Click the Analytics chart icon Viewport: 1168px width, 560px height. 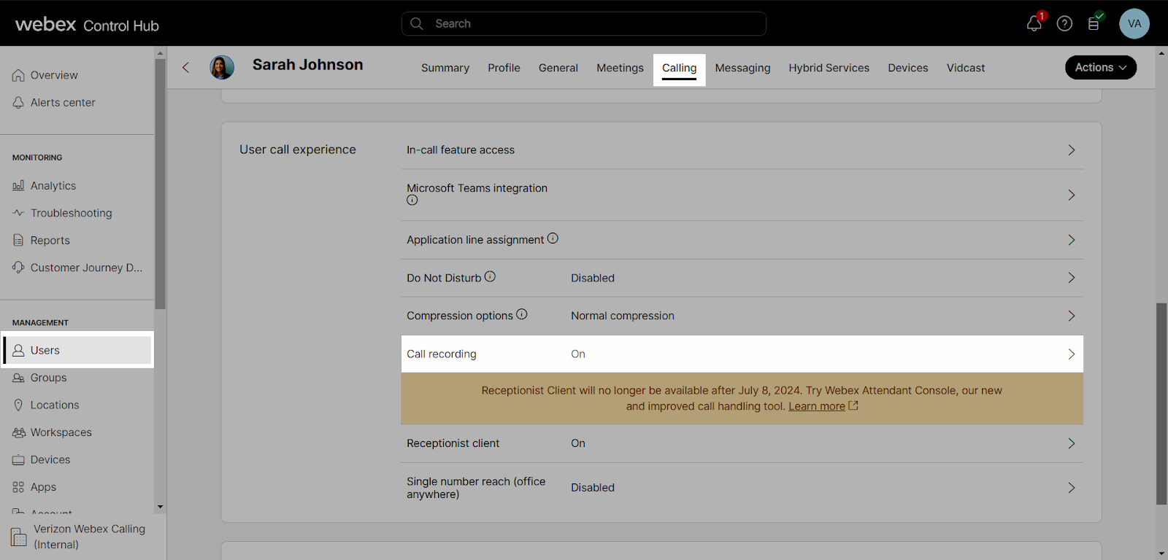click(x=18, y=186)
